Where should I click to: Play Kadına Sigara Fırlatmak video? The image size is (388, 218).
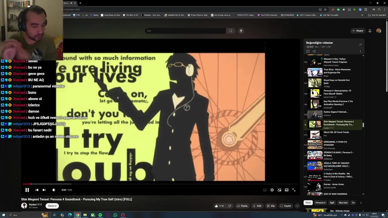333,114
